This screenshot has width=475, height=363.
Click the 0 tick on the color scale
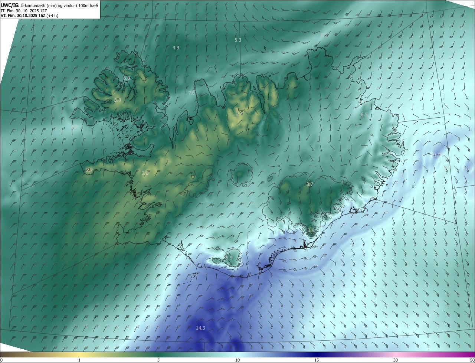click(x=1, y=360)
